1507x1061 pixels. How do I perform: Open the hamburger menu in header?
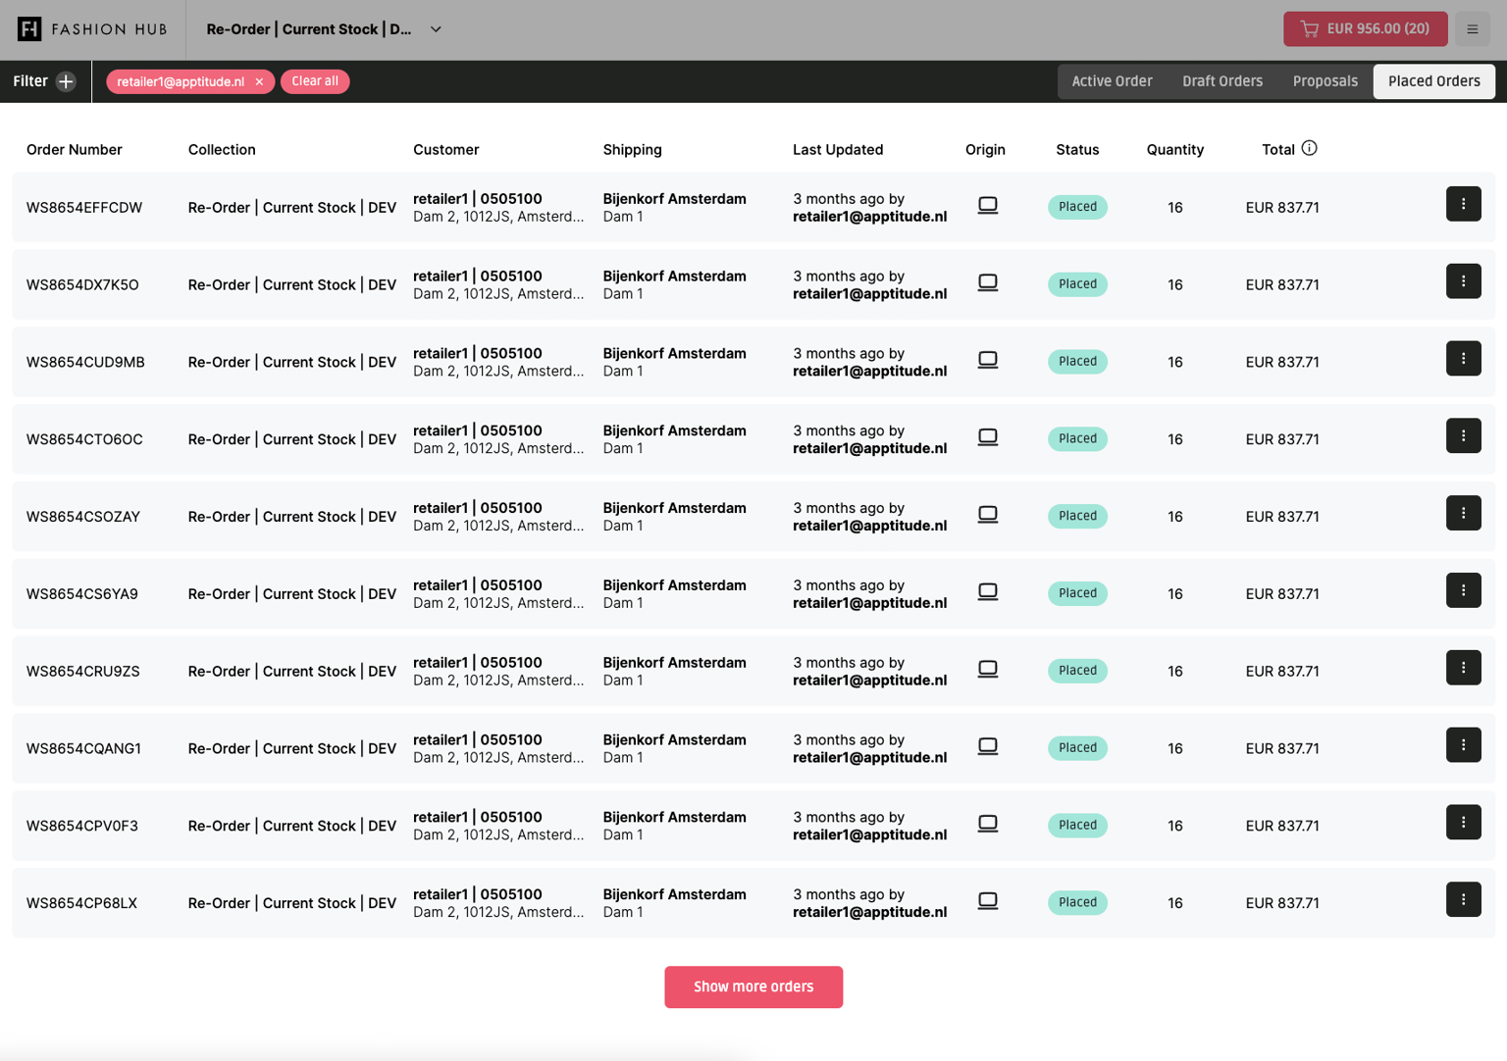tap(1472, 29)
